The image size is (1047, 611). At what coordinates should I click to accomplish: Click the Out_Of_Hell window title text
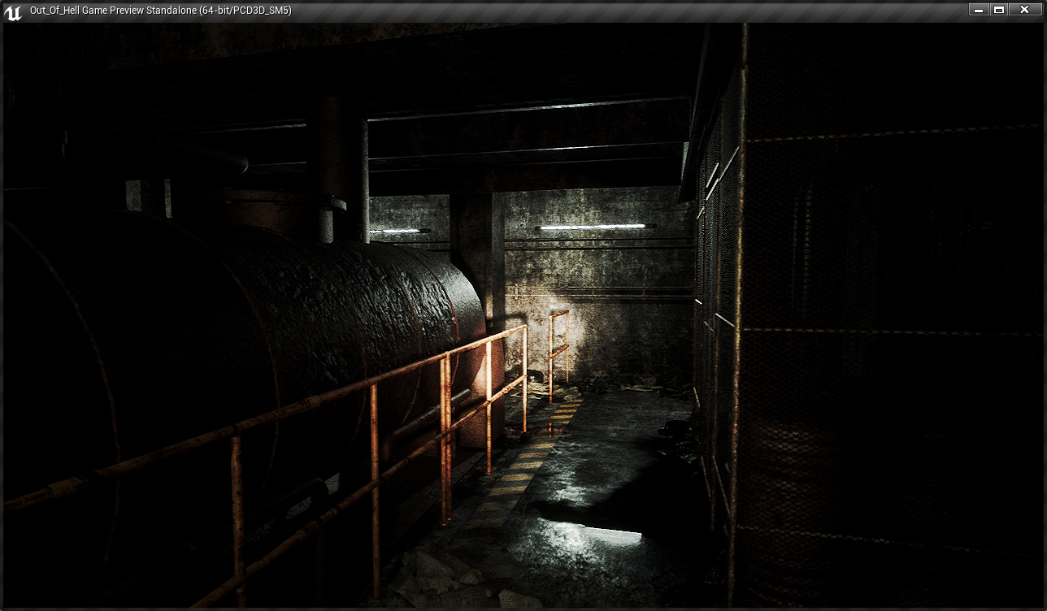point(160,11)
